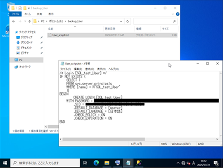Expand the address bar history dropdown

pos(121,21)
